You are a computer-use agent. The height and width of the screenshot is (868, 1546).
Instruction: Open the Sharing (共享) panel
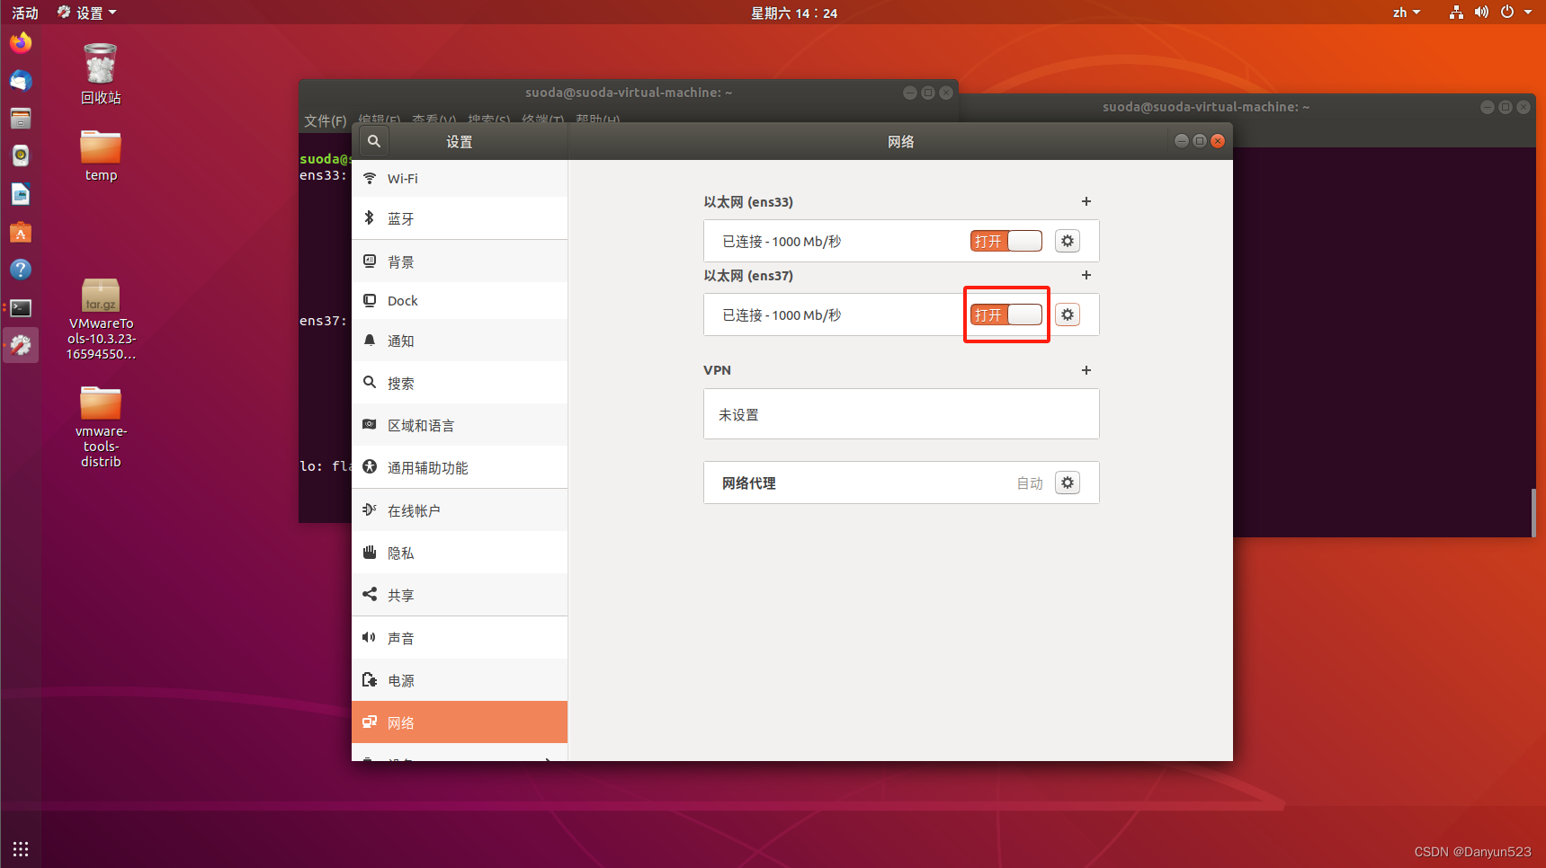pyautogui.click(x=460, y=595)
